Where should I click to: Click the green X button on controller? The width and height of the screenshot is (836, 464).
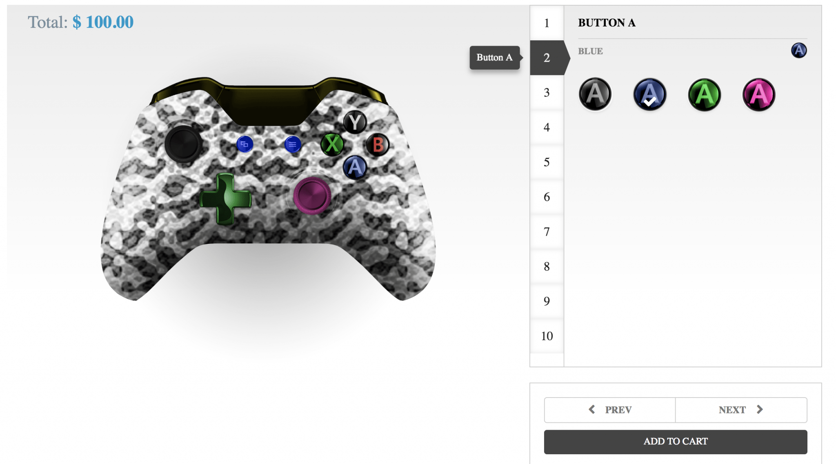[332, 144]
